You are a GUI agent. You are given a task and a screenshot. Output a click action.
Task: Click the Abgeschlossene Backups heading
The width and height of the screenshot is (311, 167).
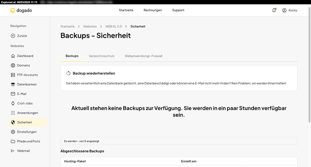click(83, 151)
